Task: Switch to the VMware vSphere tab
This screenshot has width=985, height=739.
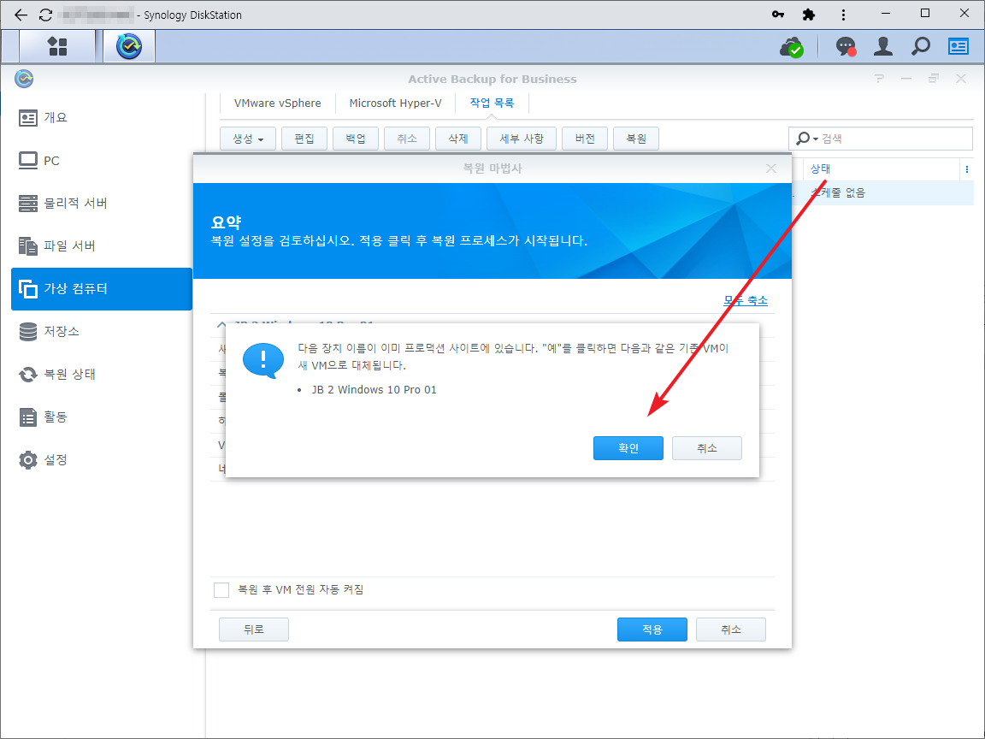Action: point(278,103)
